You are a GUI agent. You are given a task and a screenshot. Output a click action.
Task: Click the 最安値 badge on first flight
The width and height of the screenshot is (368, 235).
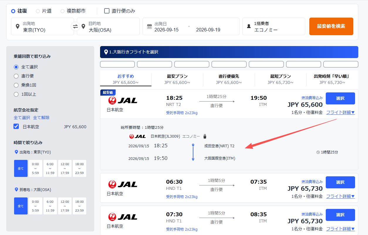point(108,92)
